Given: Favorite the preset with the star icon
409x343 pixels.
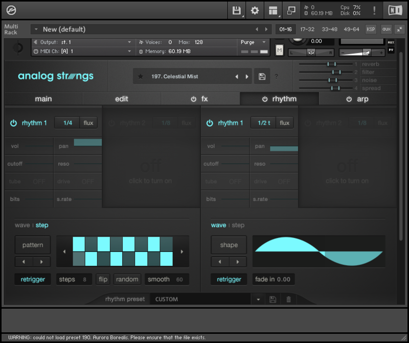Looking at the screenshot, I should tap(140, 77).
